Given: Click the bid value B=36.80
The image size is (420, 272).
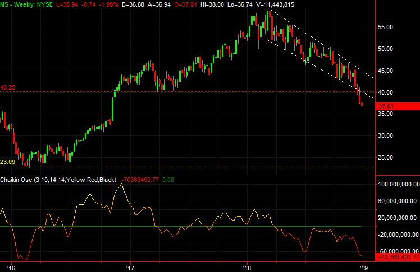Looking at the screenshot, I should click(133, 4).
